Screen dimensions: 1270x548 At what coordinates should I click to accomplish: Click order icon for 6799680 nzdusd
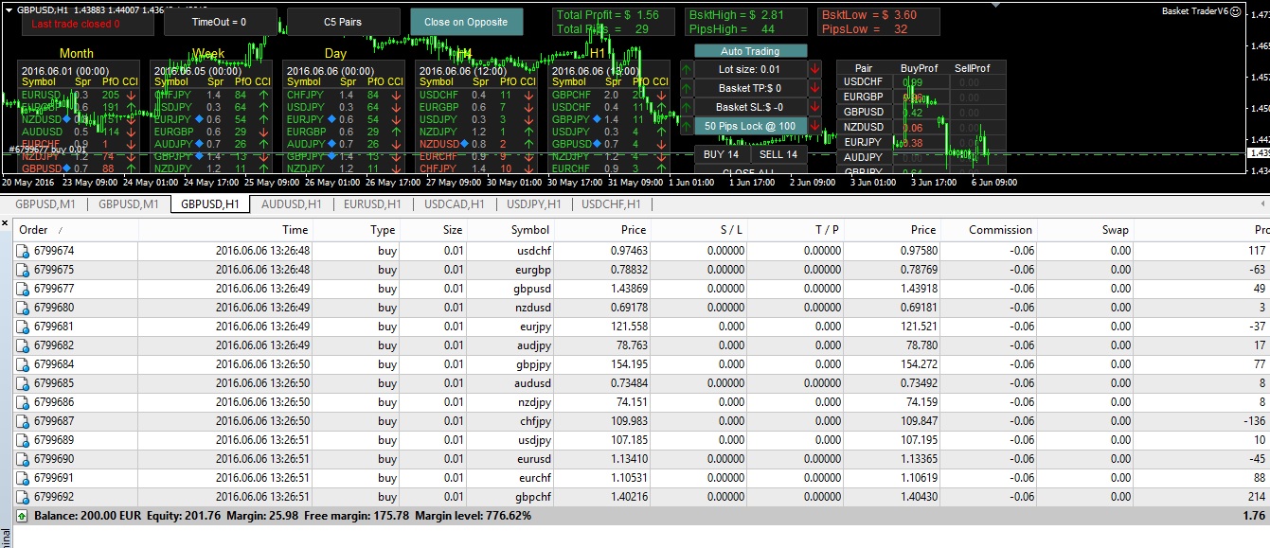point(23,308)
